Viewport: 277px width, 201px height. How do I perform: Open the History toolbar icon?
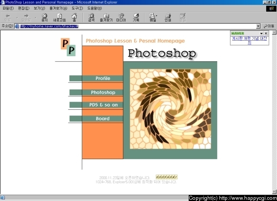coord(136,17)
